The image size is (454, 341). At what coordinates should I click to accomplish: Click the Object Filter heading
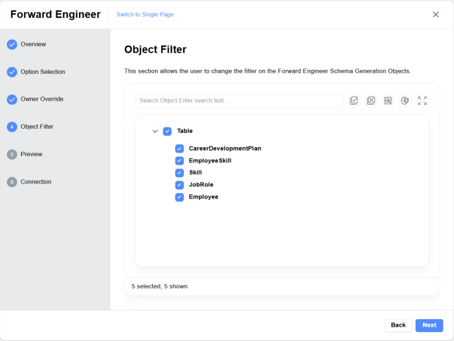coord(156,49)
